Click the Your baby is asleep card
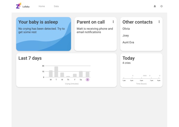179x127 pixels. click(44, 34)
